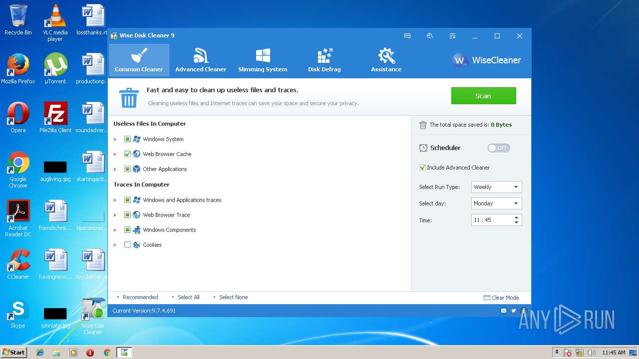Select the Opera desktop shortcut

(18, 117)
